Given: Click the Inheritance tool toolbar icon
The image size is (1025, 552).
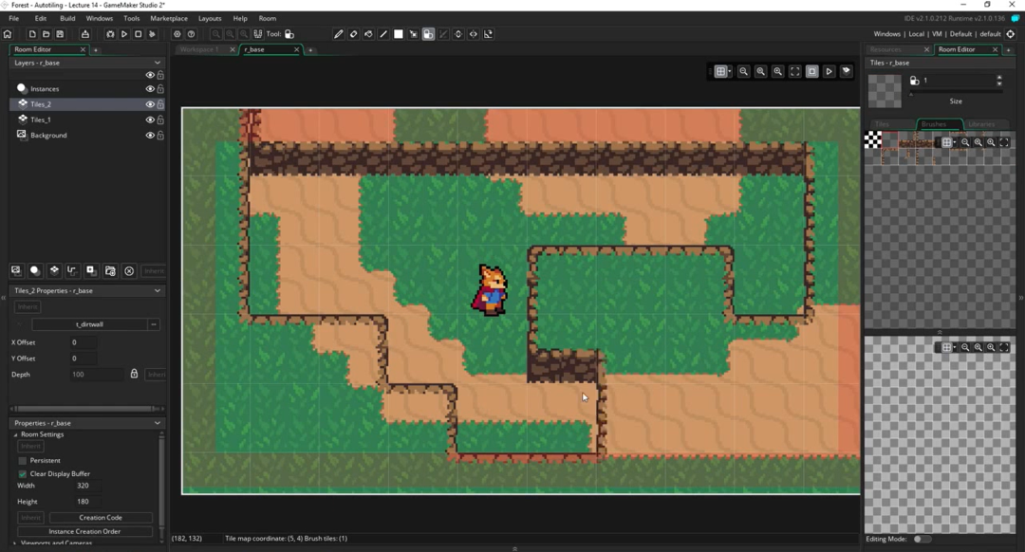Looking at the screenshot, I should (x=443, y=34).
